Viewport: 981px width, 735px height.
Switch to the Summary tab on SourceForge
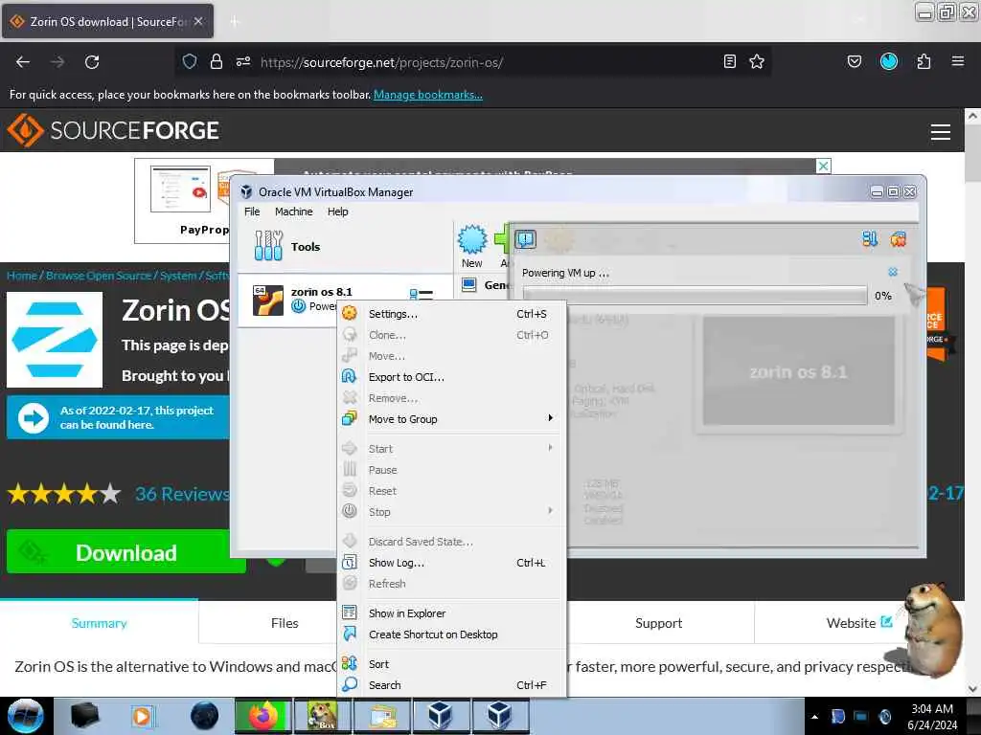[x=99, y=622]
